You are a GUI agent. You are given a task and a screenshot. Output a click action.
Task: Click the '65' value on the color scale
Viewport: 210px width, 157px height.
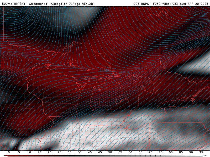tap(140, 152)
